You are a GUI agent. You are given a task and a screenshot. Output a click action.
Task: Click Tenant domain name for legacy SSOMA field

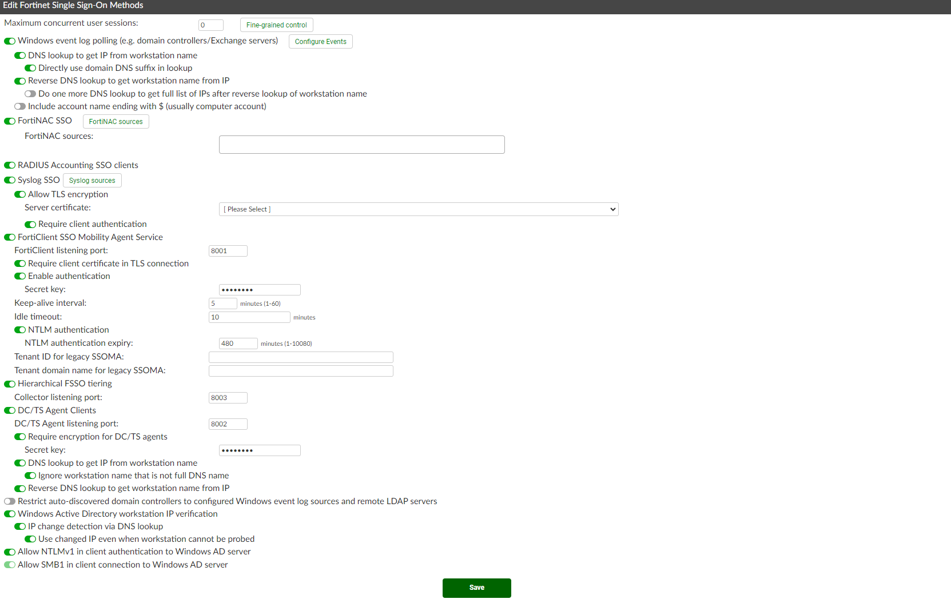pos(301,371)
